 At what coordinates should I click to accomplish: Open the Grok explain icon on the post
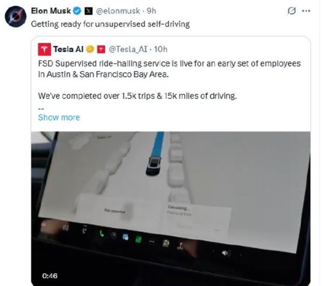[292, 11]
